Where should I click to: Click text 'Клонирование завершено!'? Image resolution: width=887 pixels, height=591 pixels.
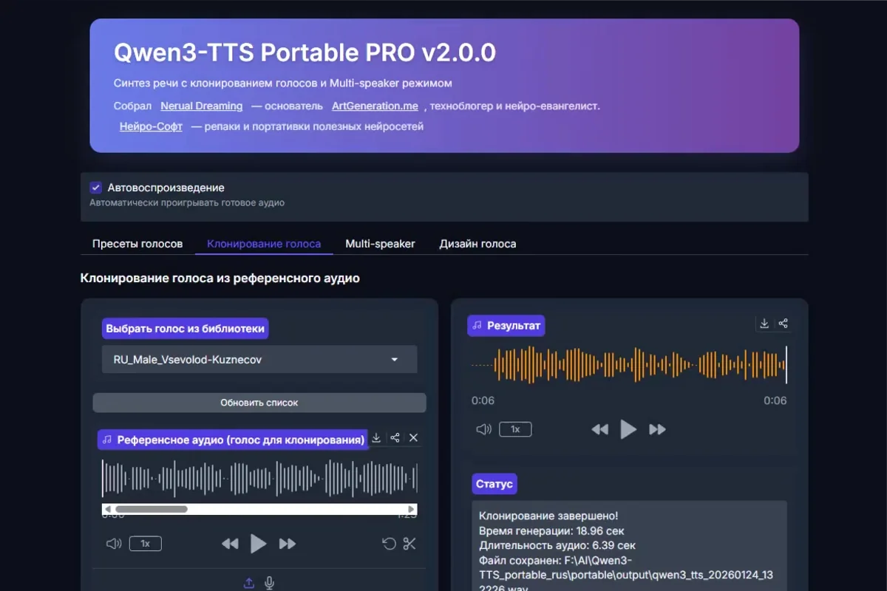[x=548, y=516]
